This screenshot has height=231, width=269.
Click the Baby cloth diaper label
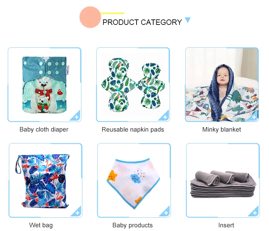point(44,129)
